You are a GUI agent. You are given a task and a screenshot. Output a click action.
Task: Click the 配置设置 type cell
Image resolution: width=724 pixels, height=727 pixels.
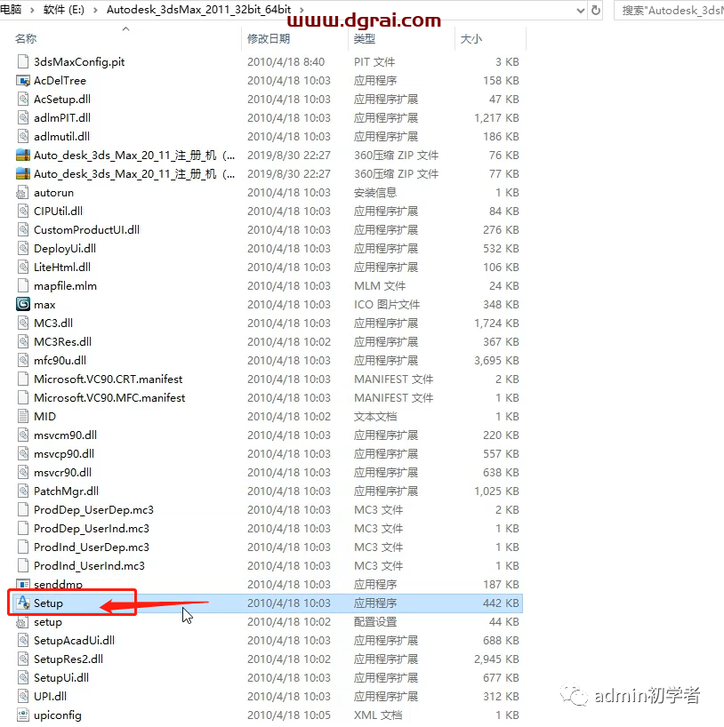[x=375, y=622]
